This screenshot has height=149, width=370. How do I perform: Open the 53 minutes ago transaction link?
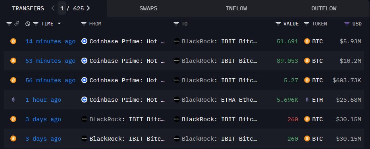point(50,61)
